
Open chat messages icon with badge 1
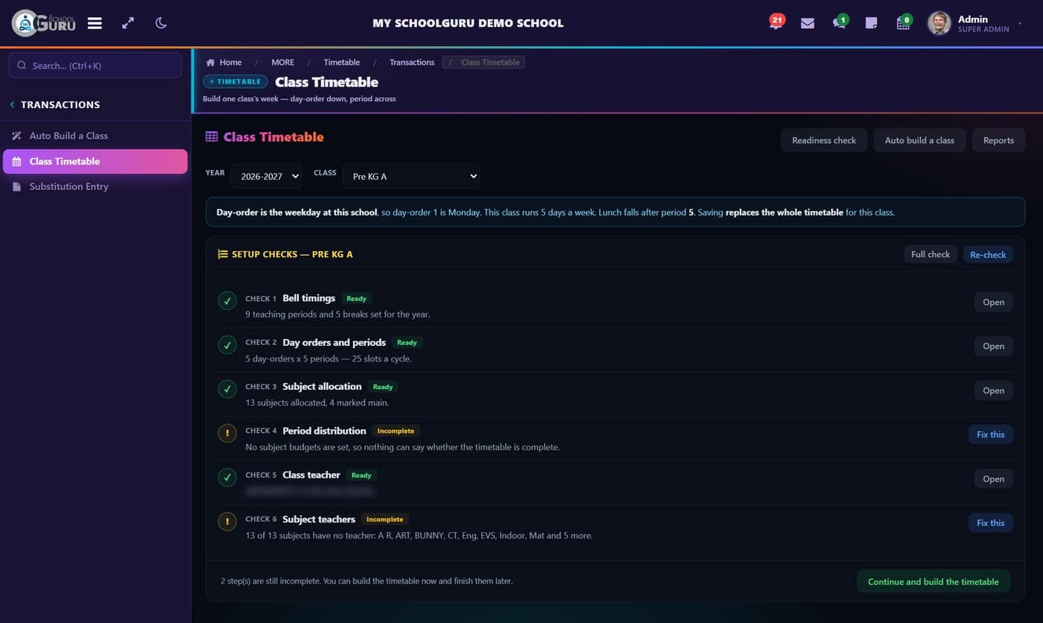(840, 22)
